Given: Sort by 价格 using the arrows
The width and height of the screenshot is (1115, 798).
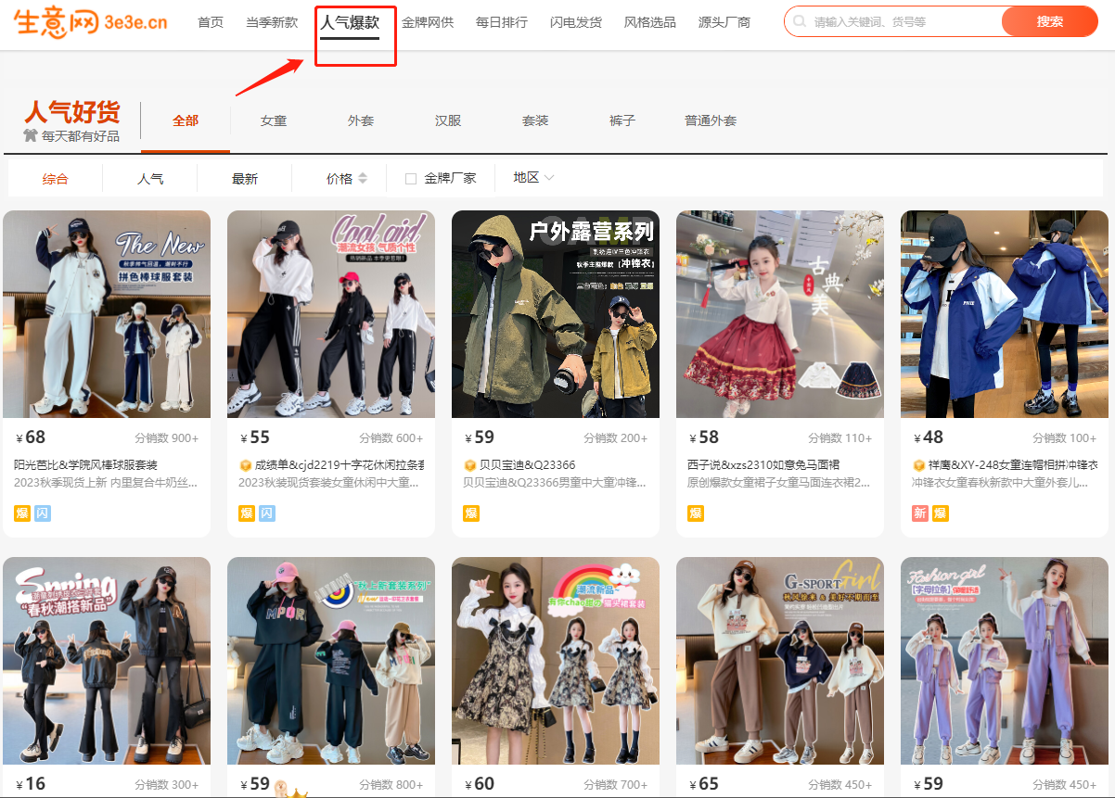Looking at the screenshot, I should click(x=363, y=178).
